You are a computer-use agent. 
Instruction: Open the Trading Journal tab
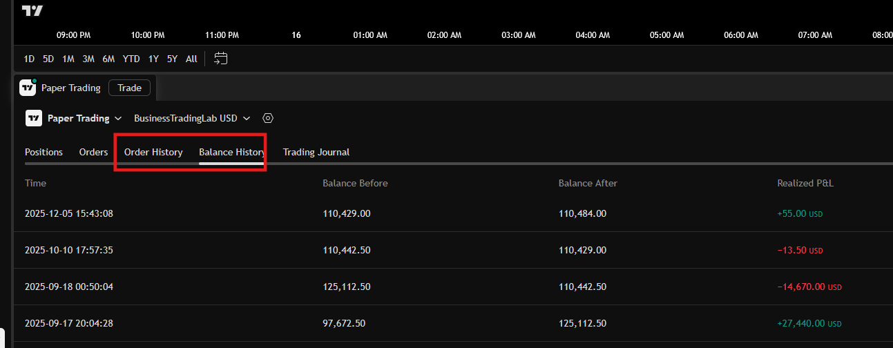click(316, 152)
